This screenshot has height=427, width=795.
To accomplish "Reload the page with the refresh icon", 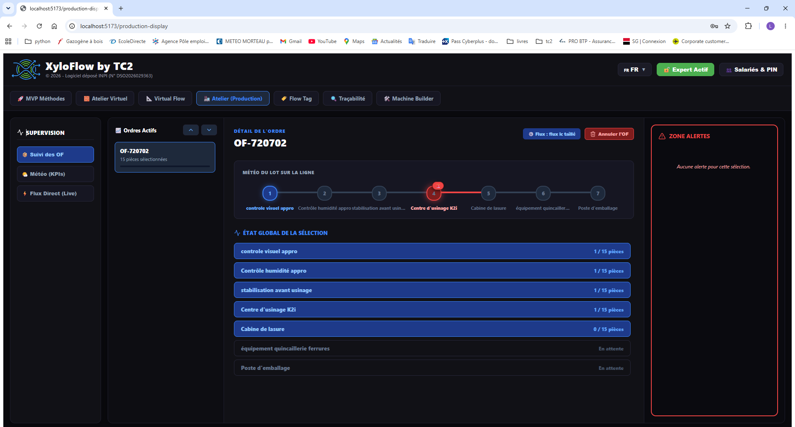I will (x=39, y=26).
